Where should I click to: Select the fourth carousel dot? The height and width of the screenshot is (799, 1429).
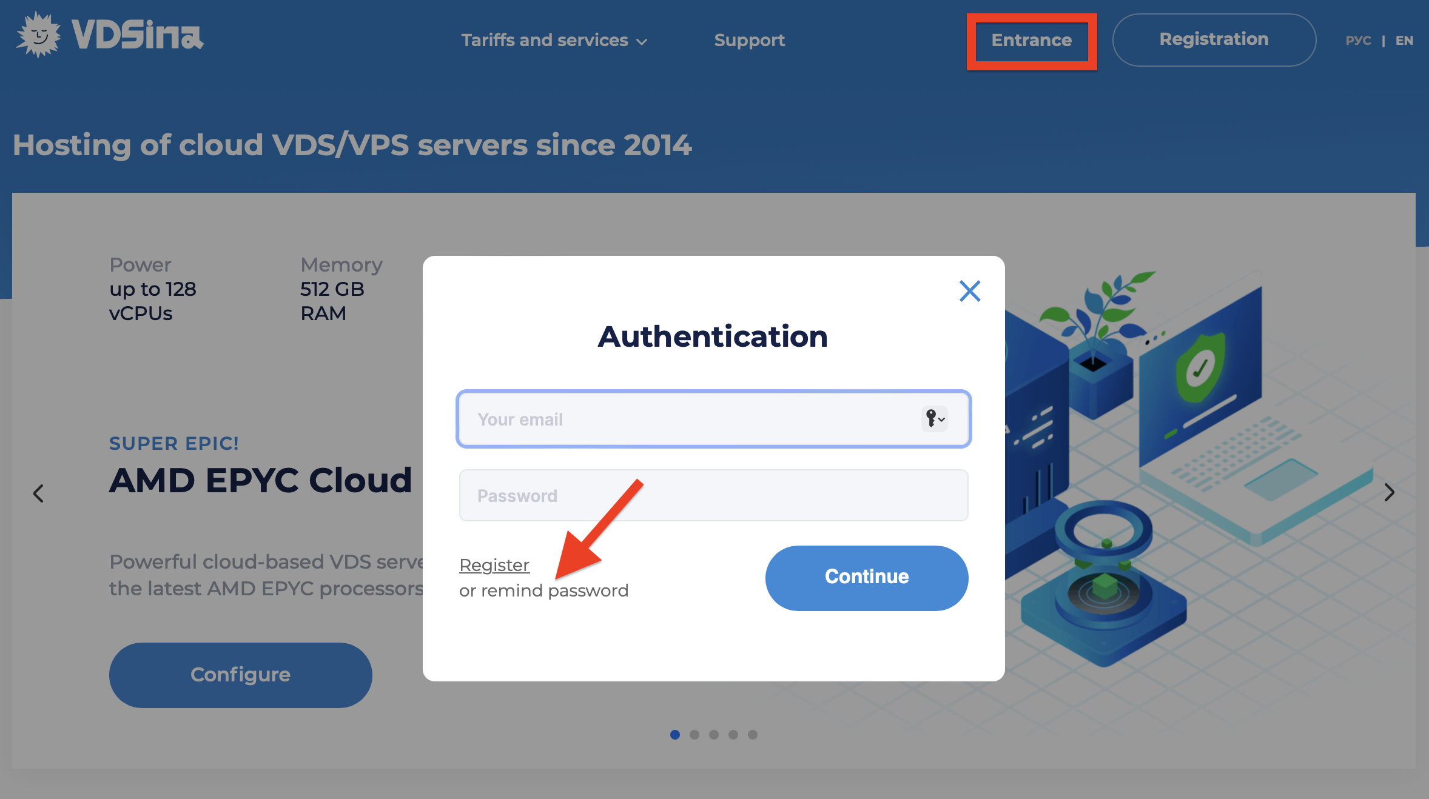(733, 735)
